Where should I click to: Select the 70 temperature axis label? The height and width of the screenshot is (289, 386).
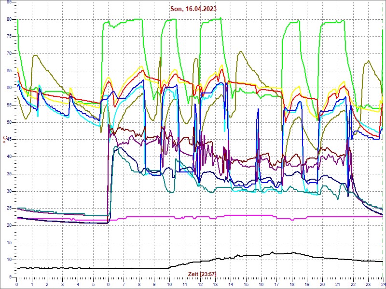[9, 54]
